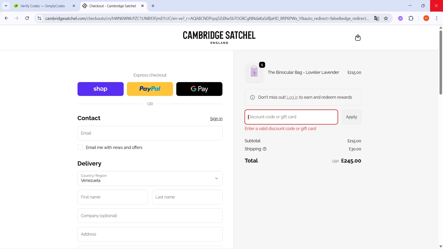Focus the First name field
This screenshot has width=443, height=249.
click(x=113, y=197)
